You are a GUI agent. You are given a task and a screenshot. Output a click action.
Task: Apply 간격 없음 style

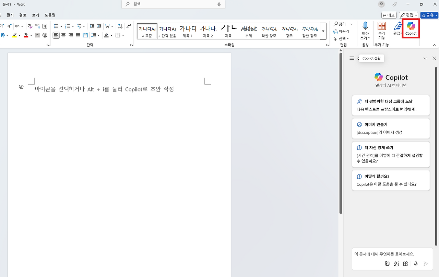tap(167, 31)
